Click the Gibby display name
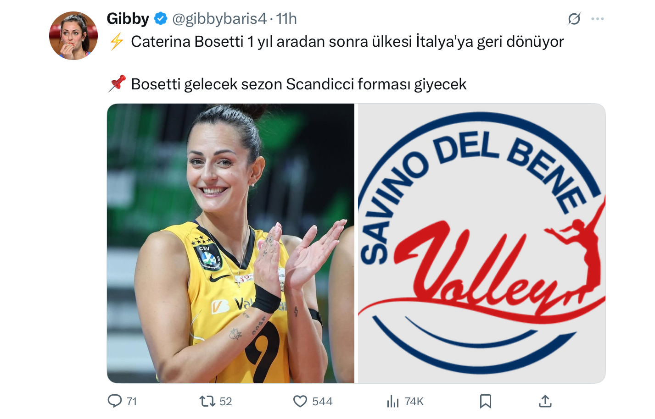This screenshot has width=655, height=419. [x=128, y=19]
